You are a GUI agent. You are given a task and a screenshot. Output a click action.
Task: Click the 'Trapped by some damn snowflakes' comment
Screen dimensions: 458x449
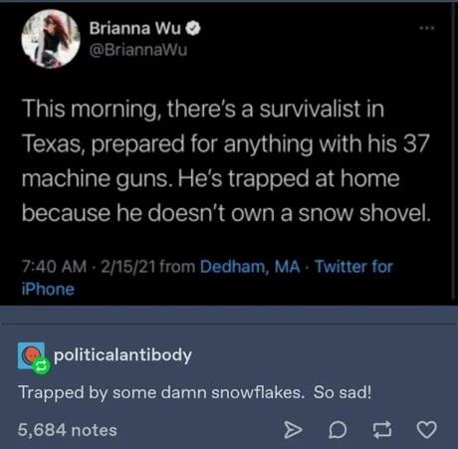click(x=195, y=392)
